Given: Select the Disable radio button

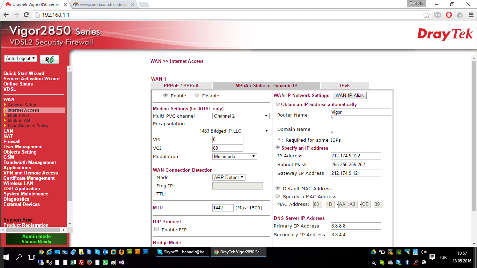Looking at the screenshot, I should coord(197,95).
